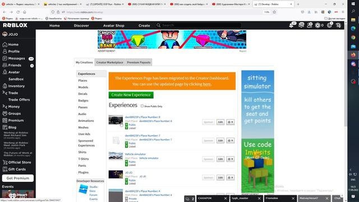359x202 pixels.
Task: Toggle Public status of JO JO experience
Action: 126,181
